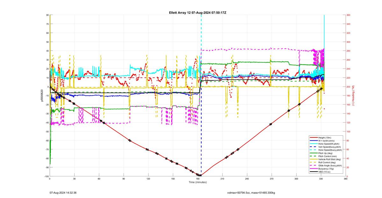Select the red heading axis tick '140'
The height and width of the screenshot is (198, 382).
(349, 114)
